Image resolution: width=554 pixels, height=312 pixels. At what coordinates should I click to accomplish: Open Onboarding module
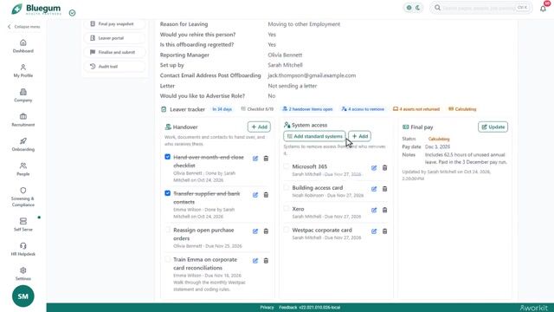point(23,145)
